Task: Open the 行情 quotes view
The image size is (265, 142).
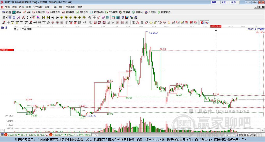Action: point(6,12)
